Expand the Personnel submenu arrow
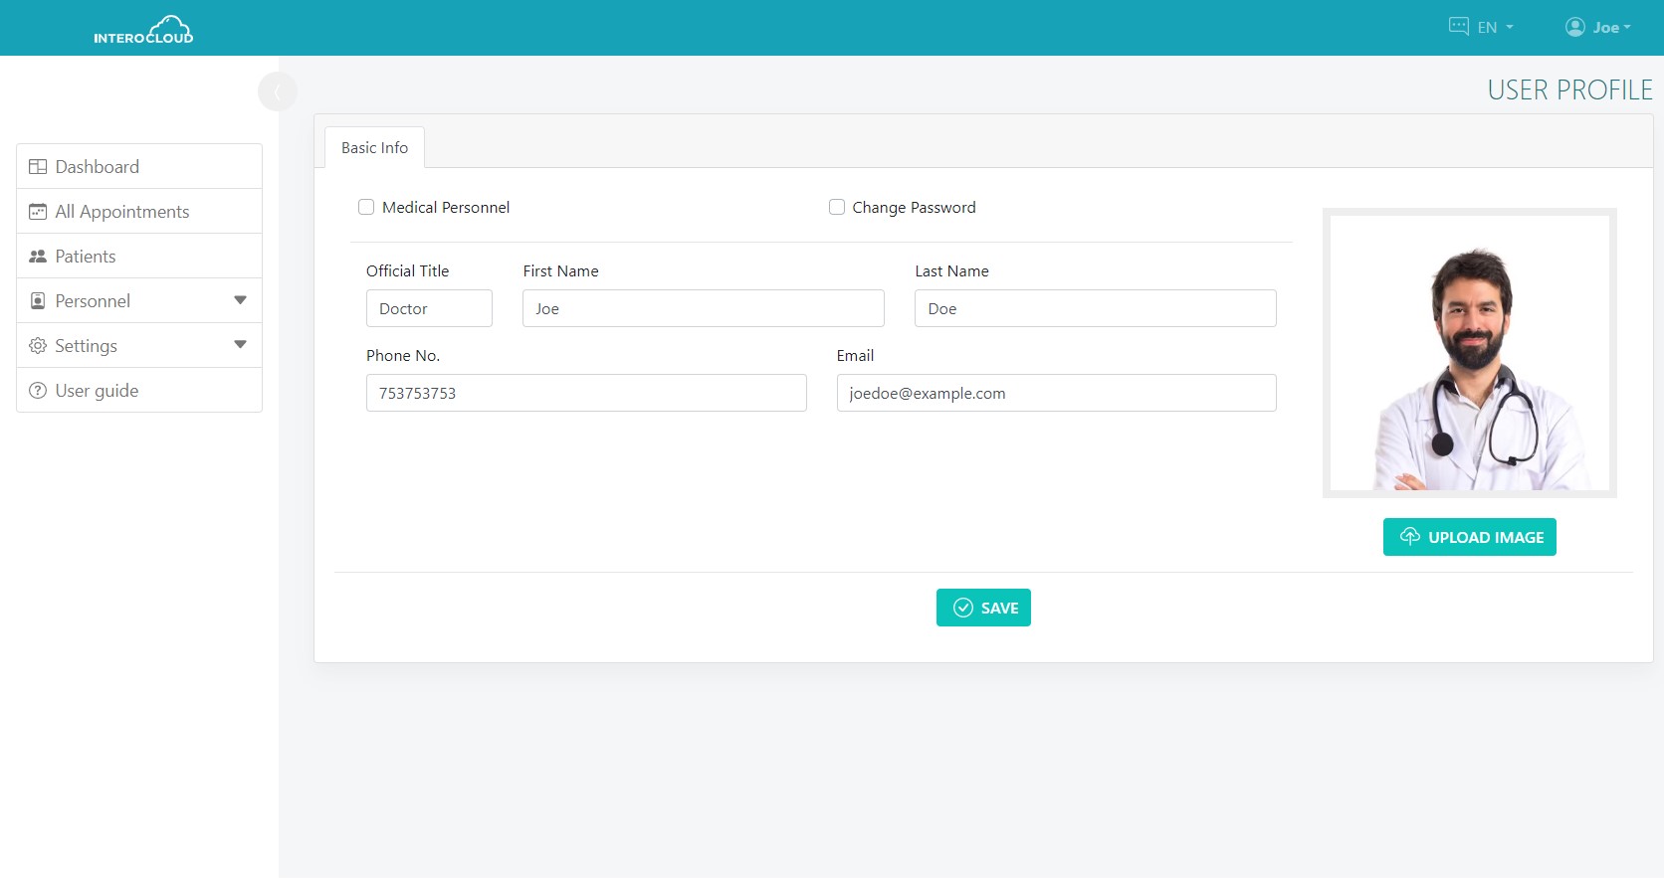The width and height of the screenshot is (1664, 879). [x=240, y=300]
